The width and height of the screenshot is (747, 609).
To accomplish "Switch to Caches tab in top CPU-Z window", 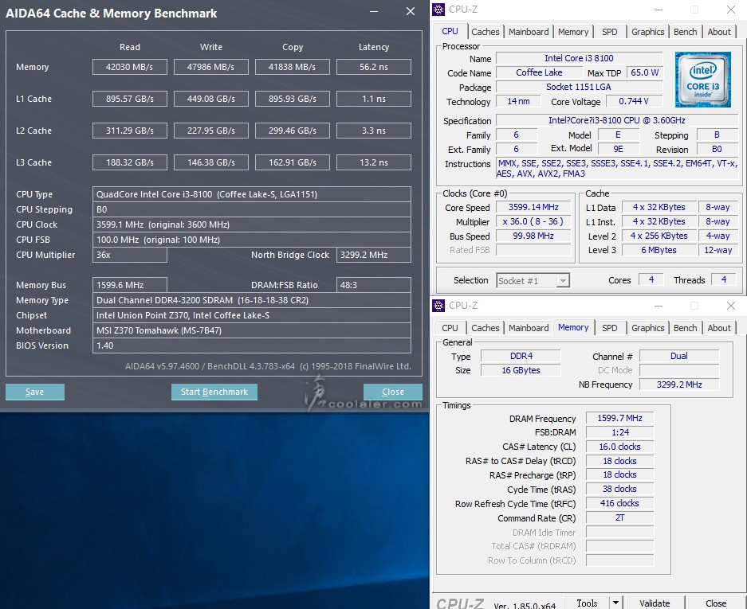I will [x=485, y=32].
